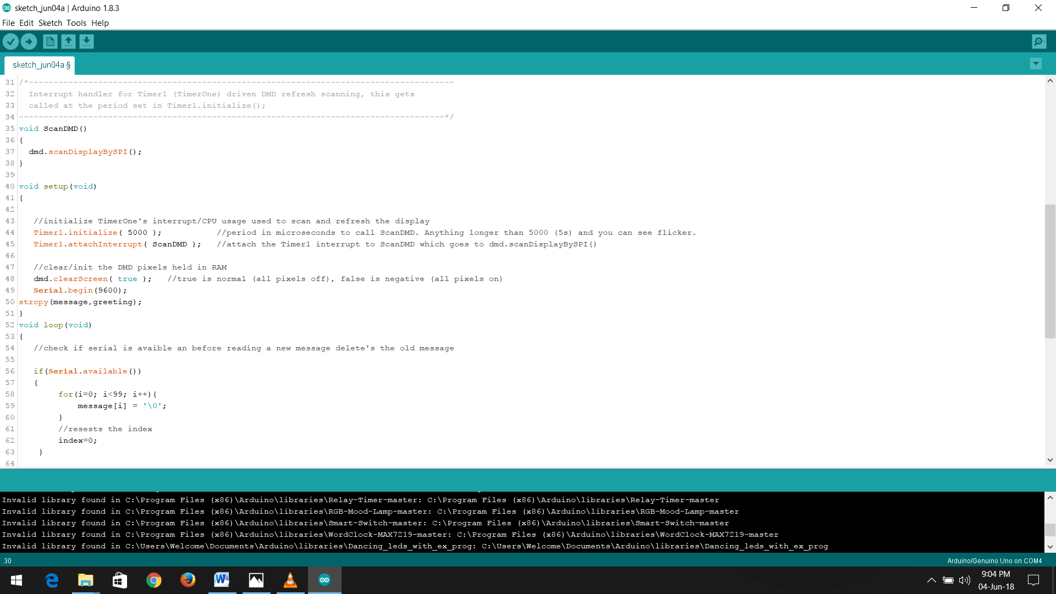Verify the sketch using the checkmark icon

click(x=10, y=41)
